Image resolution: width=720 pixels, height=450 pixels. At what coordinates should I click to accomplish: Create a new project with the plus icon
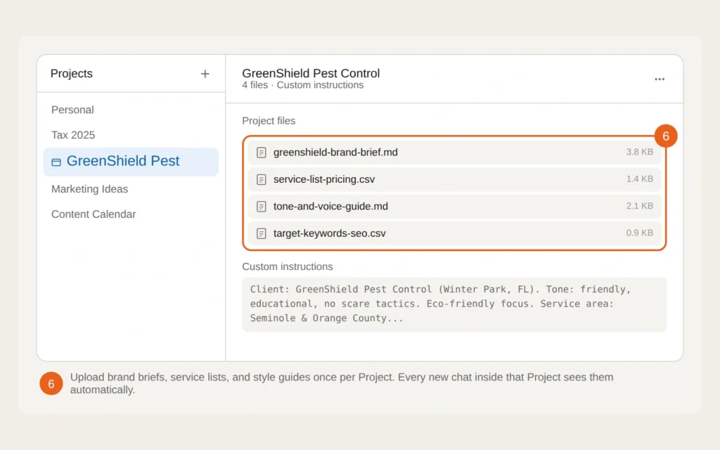tap(205, 73)
